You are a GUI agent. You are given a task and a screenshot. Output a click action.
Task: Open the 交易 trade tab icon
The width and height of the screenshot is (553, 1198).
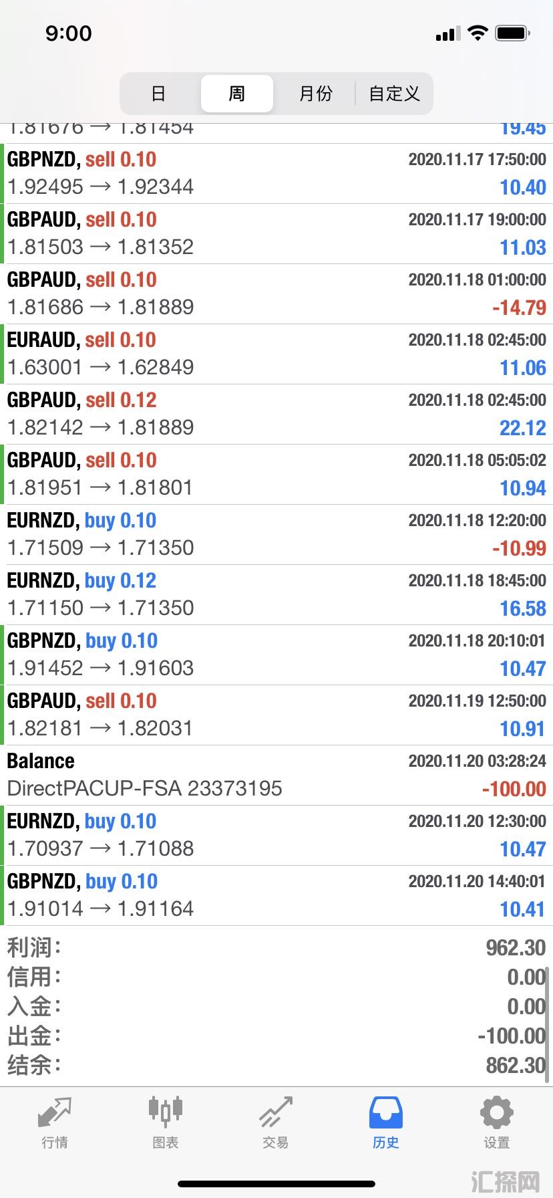click(276, 1112)
